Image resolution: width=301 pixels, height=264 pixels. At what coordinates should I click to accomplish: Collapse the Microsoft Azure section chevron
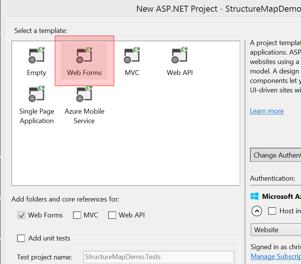(x=257, y=211)
